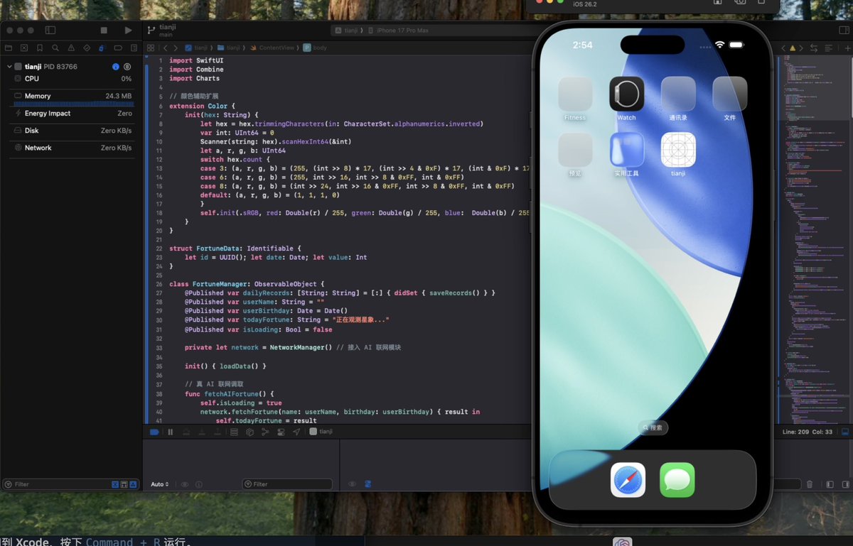Go back in editor history

click(x=166, y=48)
